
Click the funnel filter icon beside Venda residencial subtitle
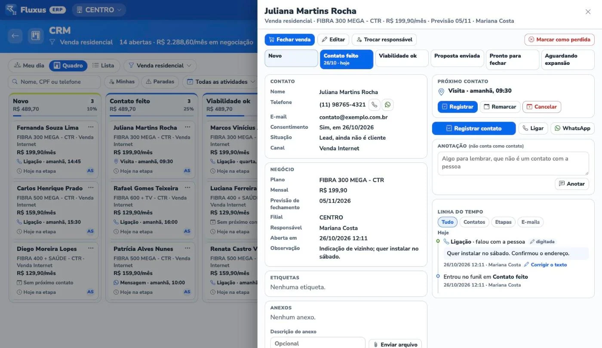pos(52,42)
